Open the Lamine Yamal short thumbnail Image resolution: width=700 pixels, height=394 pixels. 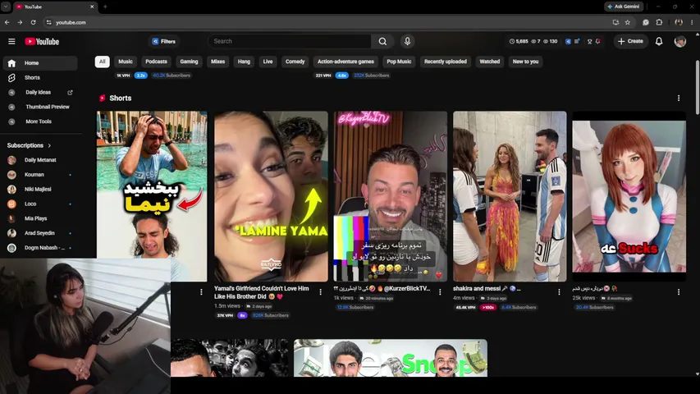271,196
